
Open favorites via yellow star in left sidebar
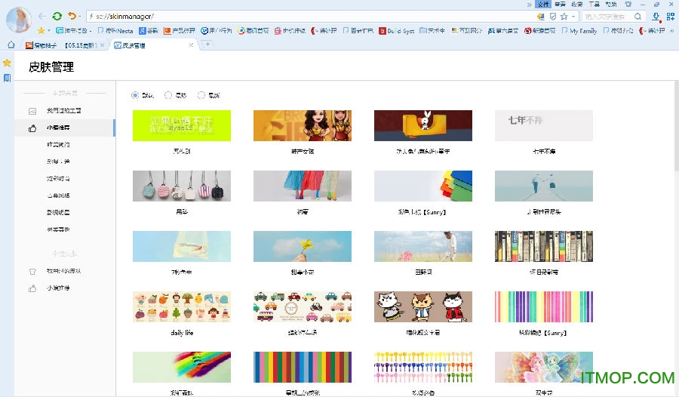coord(7,63)
